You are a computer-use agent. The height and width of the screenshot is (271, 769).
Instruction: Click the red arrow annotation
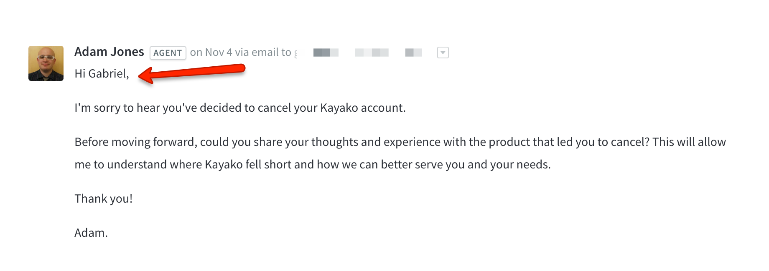191,73
